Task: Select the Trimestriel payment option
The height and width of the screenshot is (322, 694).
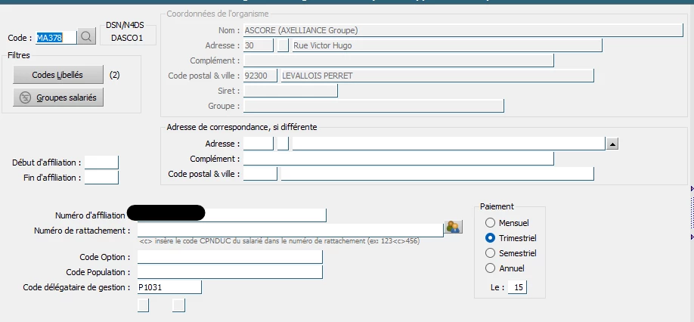Action: coord(490,238)
